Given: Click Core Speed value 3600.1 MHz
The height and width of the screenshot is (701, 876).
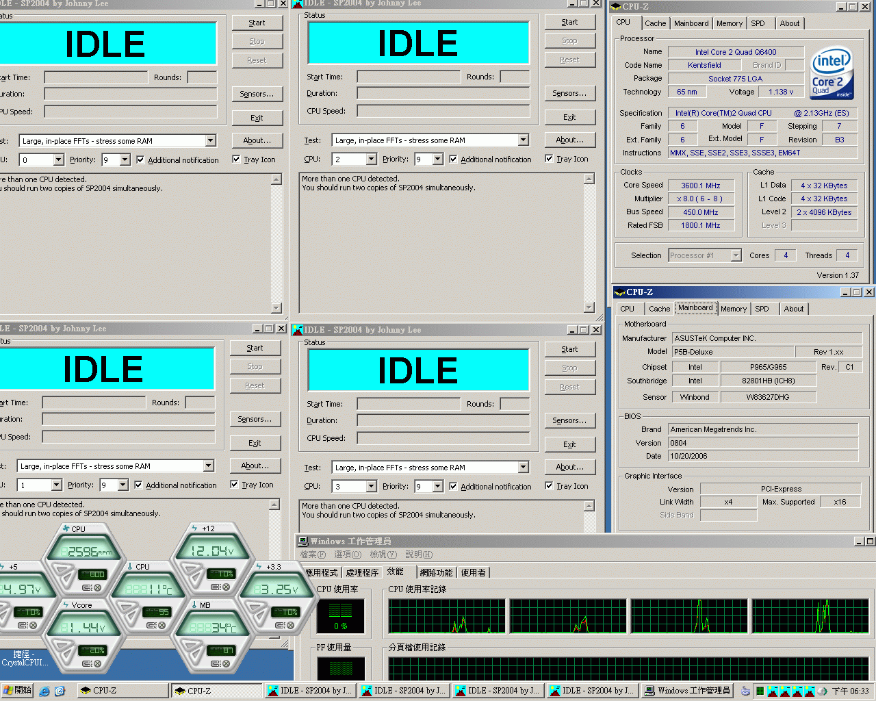Looking at the screenshot, I should [701, 186].
